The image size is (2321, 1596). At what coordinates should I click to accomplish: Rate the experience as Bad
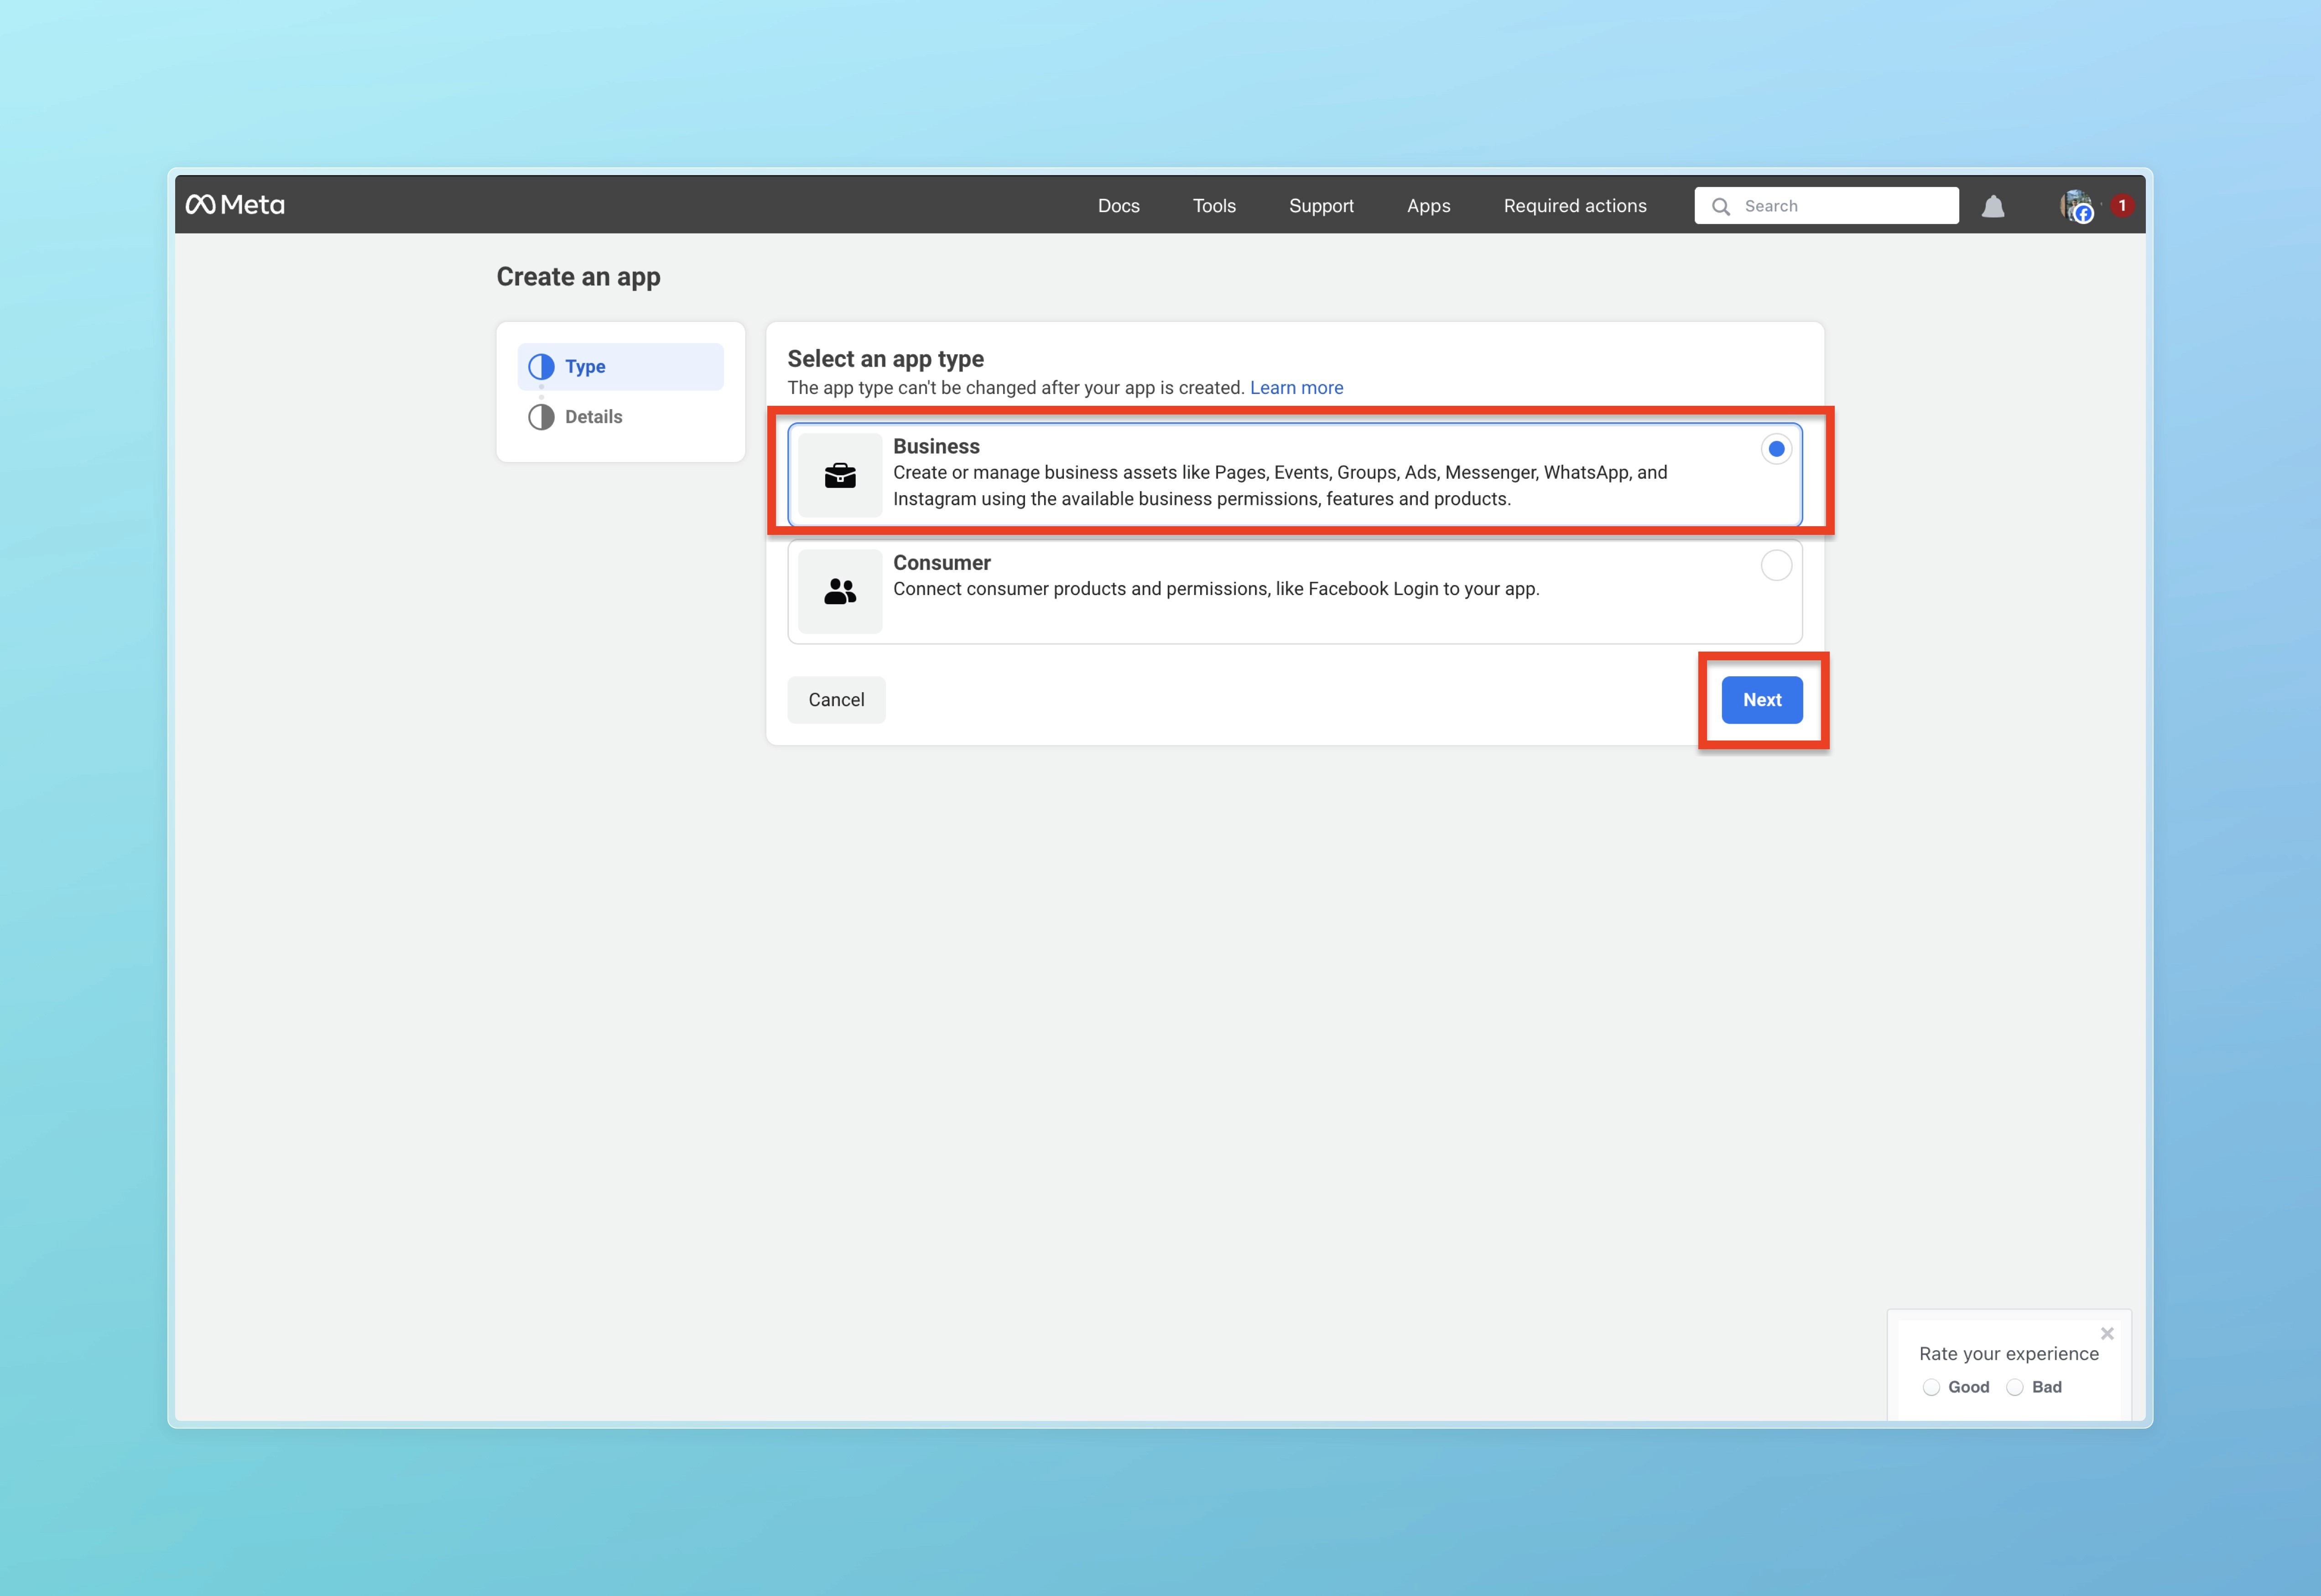[x=2016, y=1387]
